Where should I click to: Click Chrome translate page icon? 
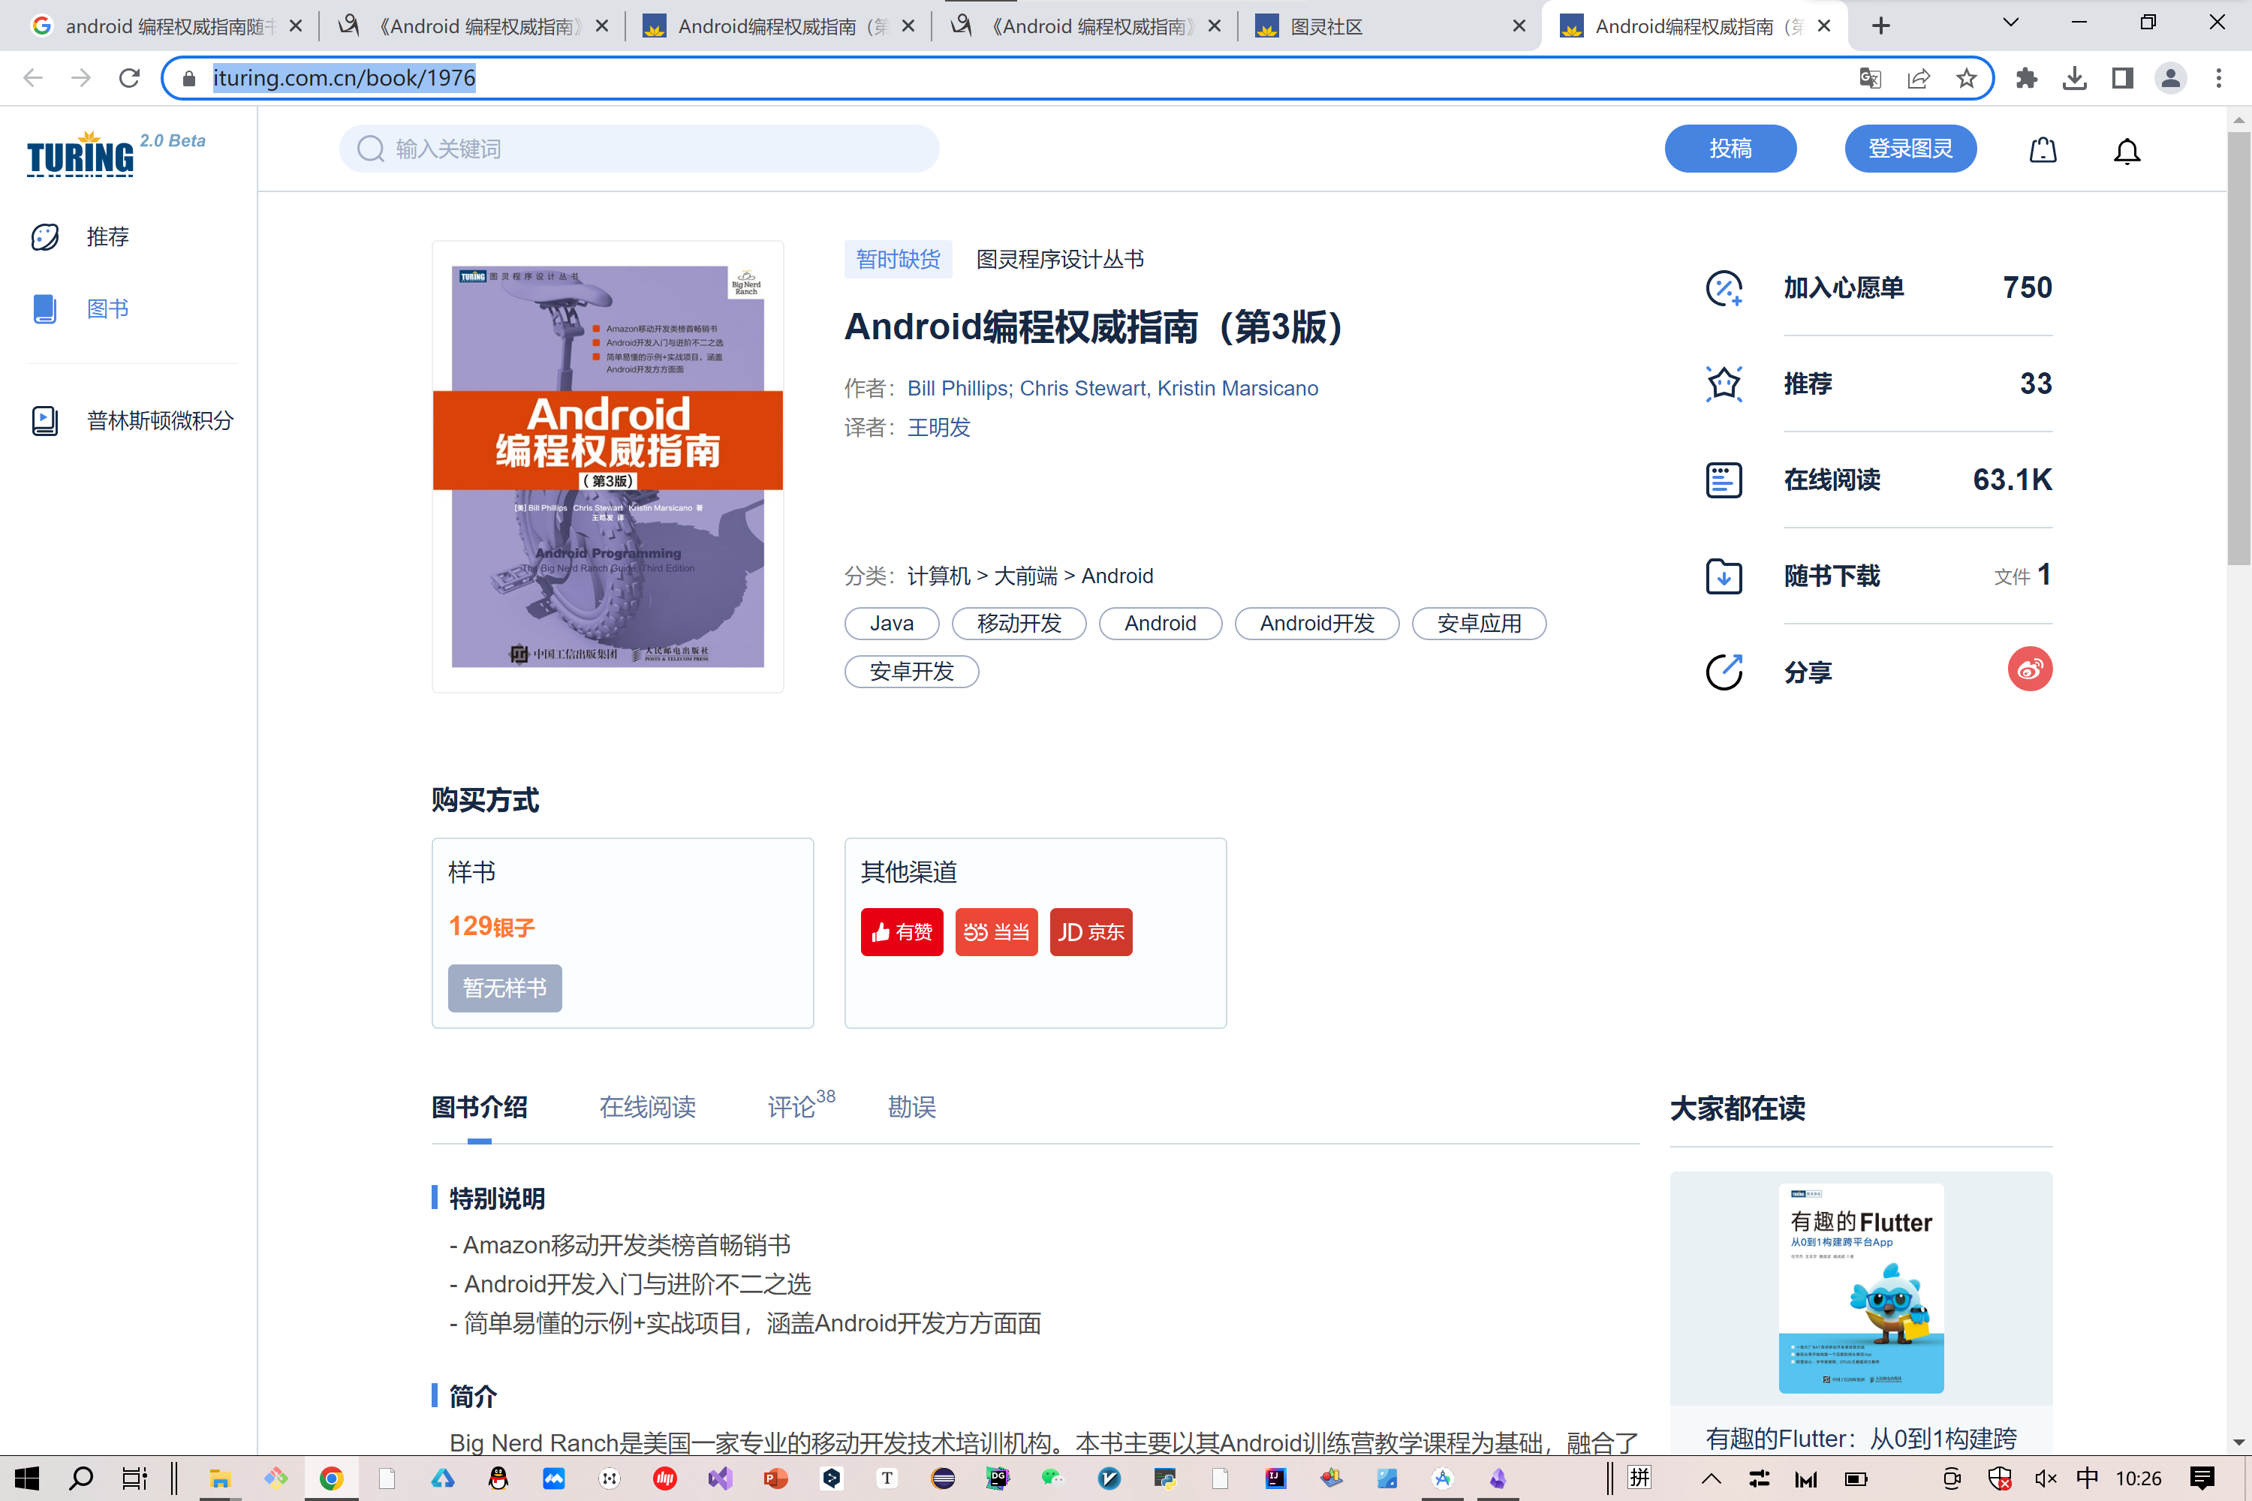pos(1870,79)
